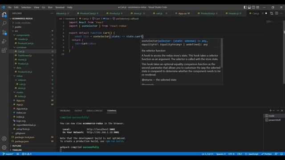This screenshot has width=285, height=160.
Task: Open the Terminal menu
Action: [60, 7]
